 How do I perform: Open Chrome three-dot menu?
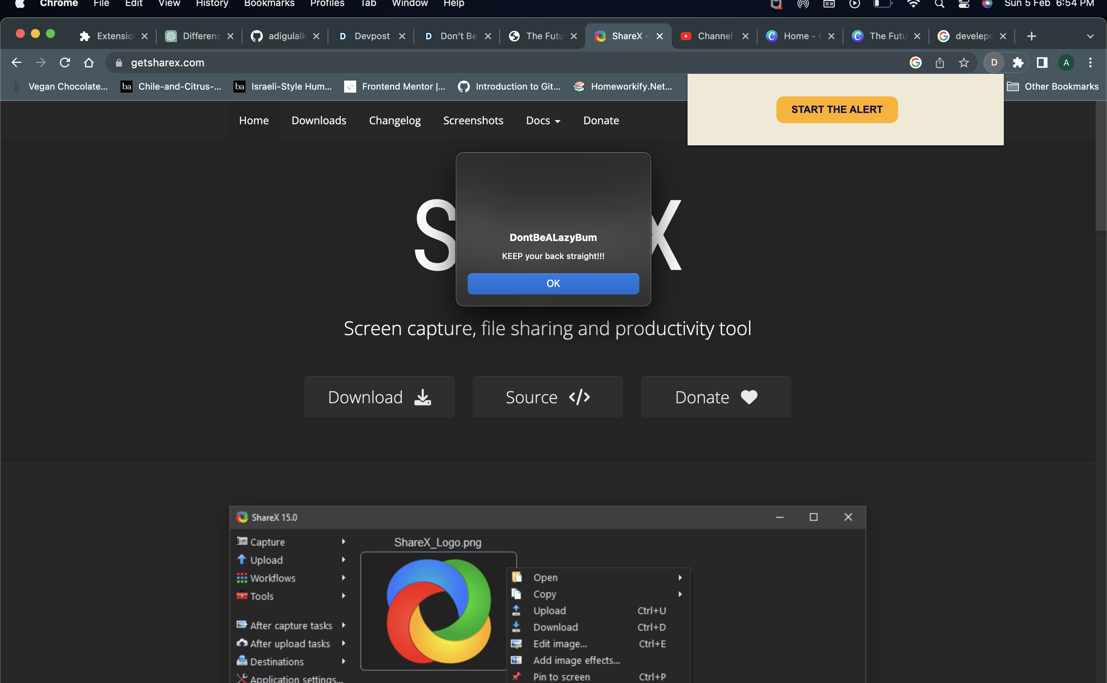coord(1090,63)
